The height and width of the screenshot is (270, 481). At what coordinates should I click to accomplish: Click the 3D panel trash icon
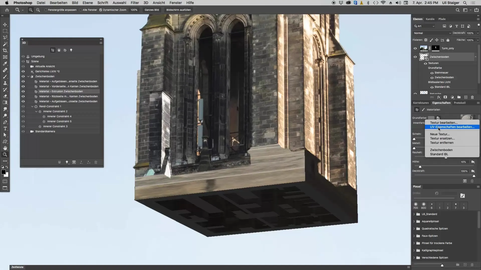pos(96,162)
